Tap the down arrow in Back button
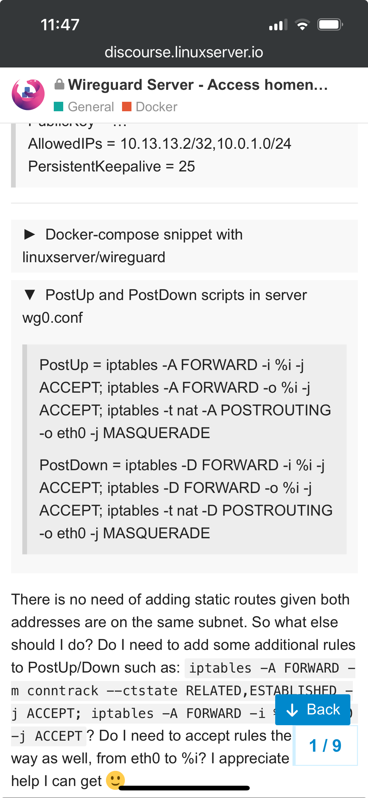 point(292,710)
